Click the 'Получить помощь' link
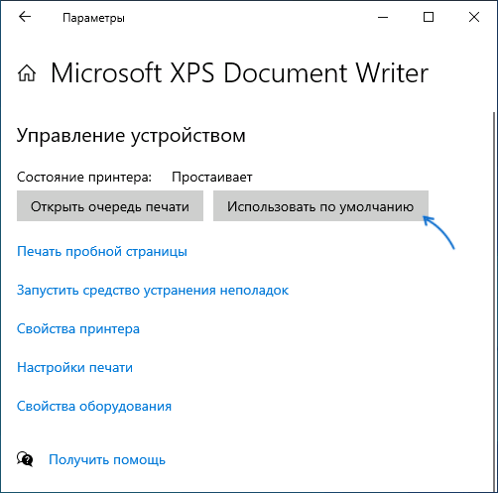 pyautogui.click(x=107, y=459)
